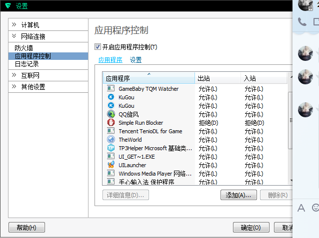Sort list by 应用程序 column header
The image size is (319, 238).
tap(148, 78)
